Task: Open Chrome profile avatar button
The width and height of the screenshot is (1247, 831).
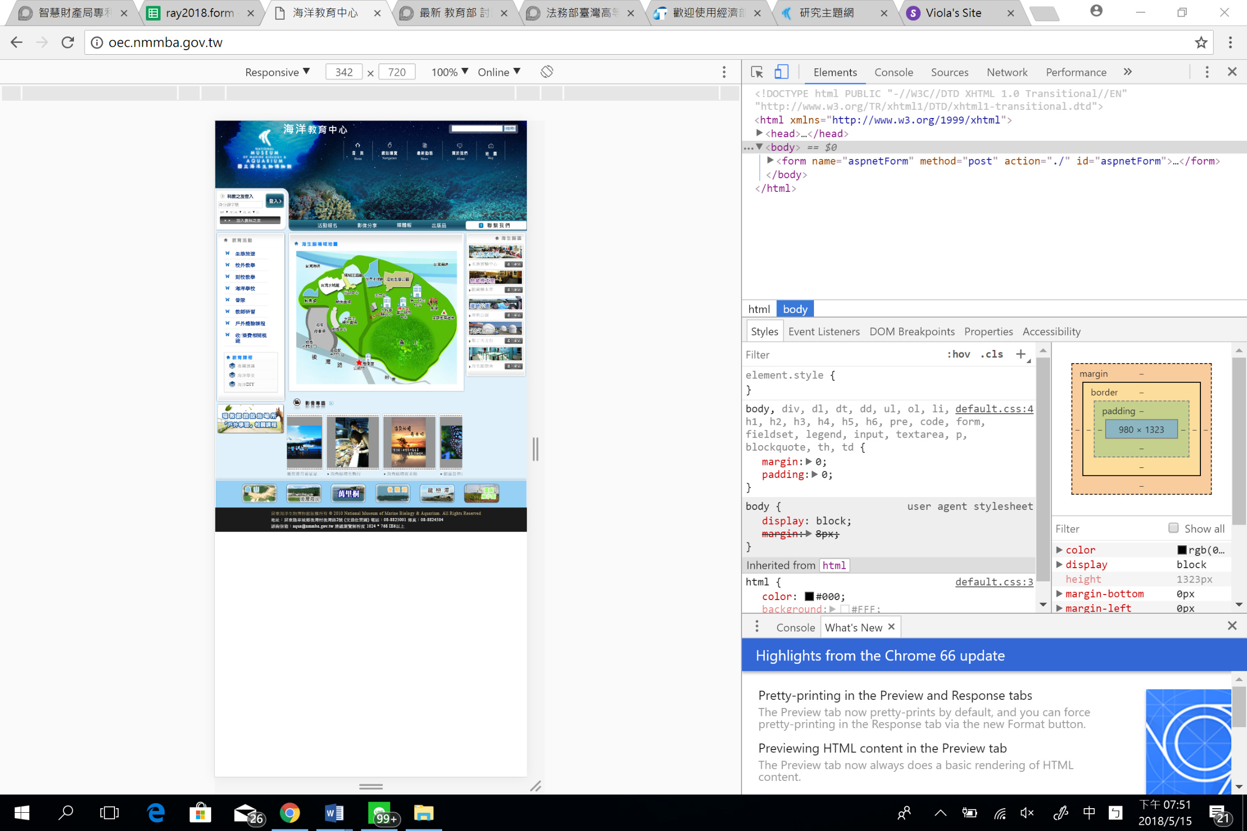Action: [1097, 11]
